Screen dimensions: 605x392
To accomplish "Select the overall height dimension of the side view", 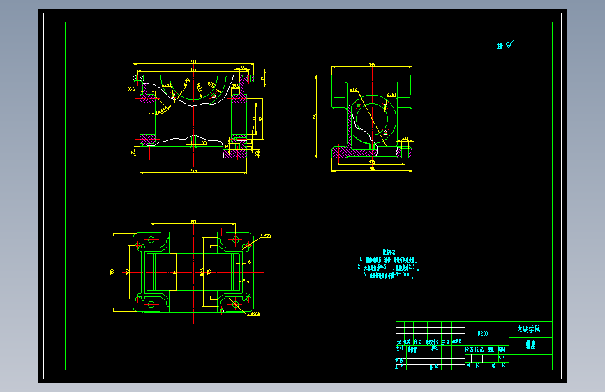I will pos(315,116).
